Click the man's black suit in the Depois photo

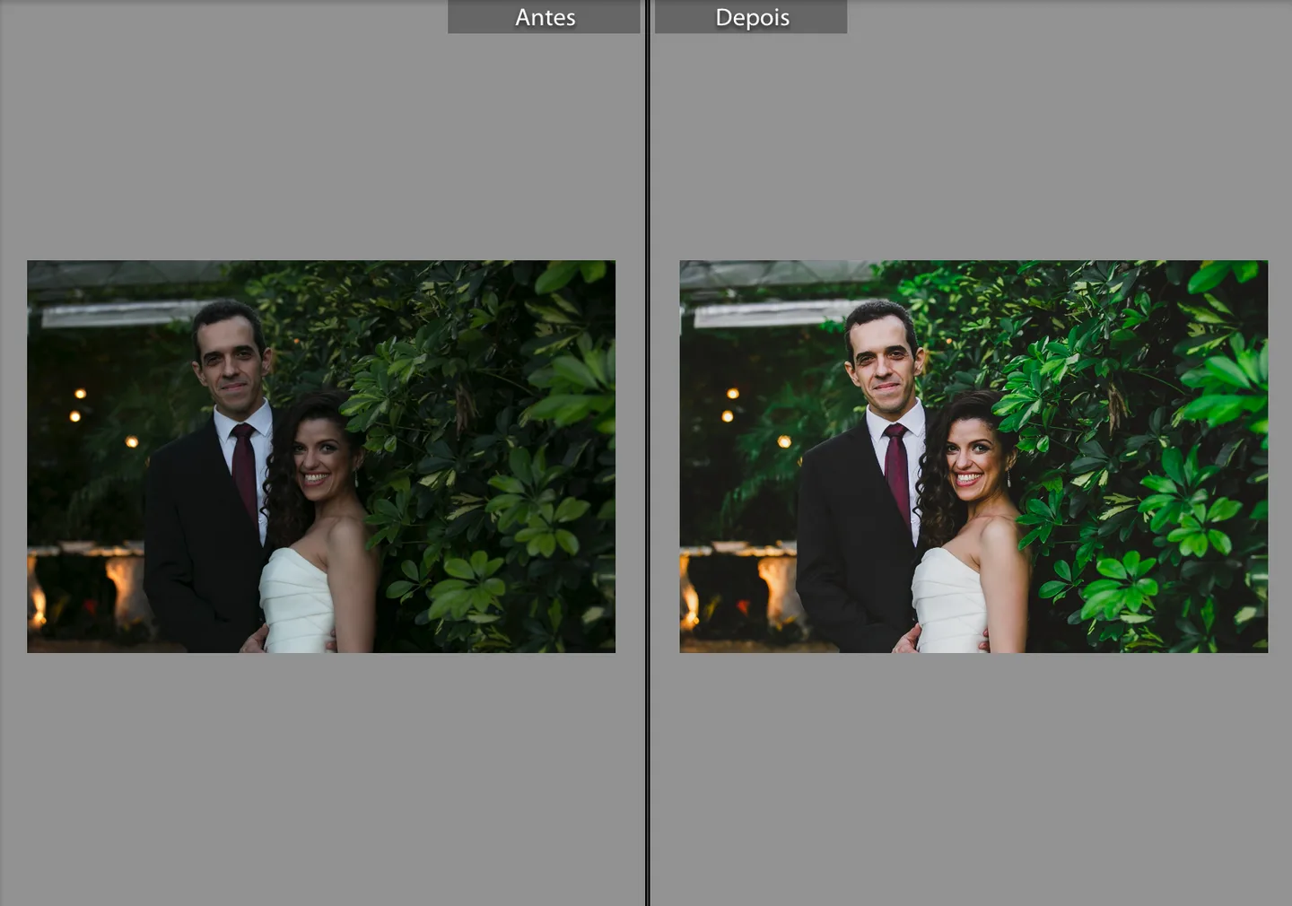[x=848, y=547]
